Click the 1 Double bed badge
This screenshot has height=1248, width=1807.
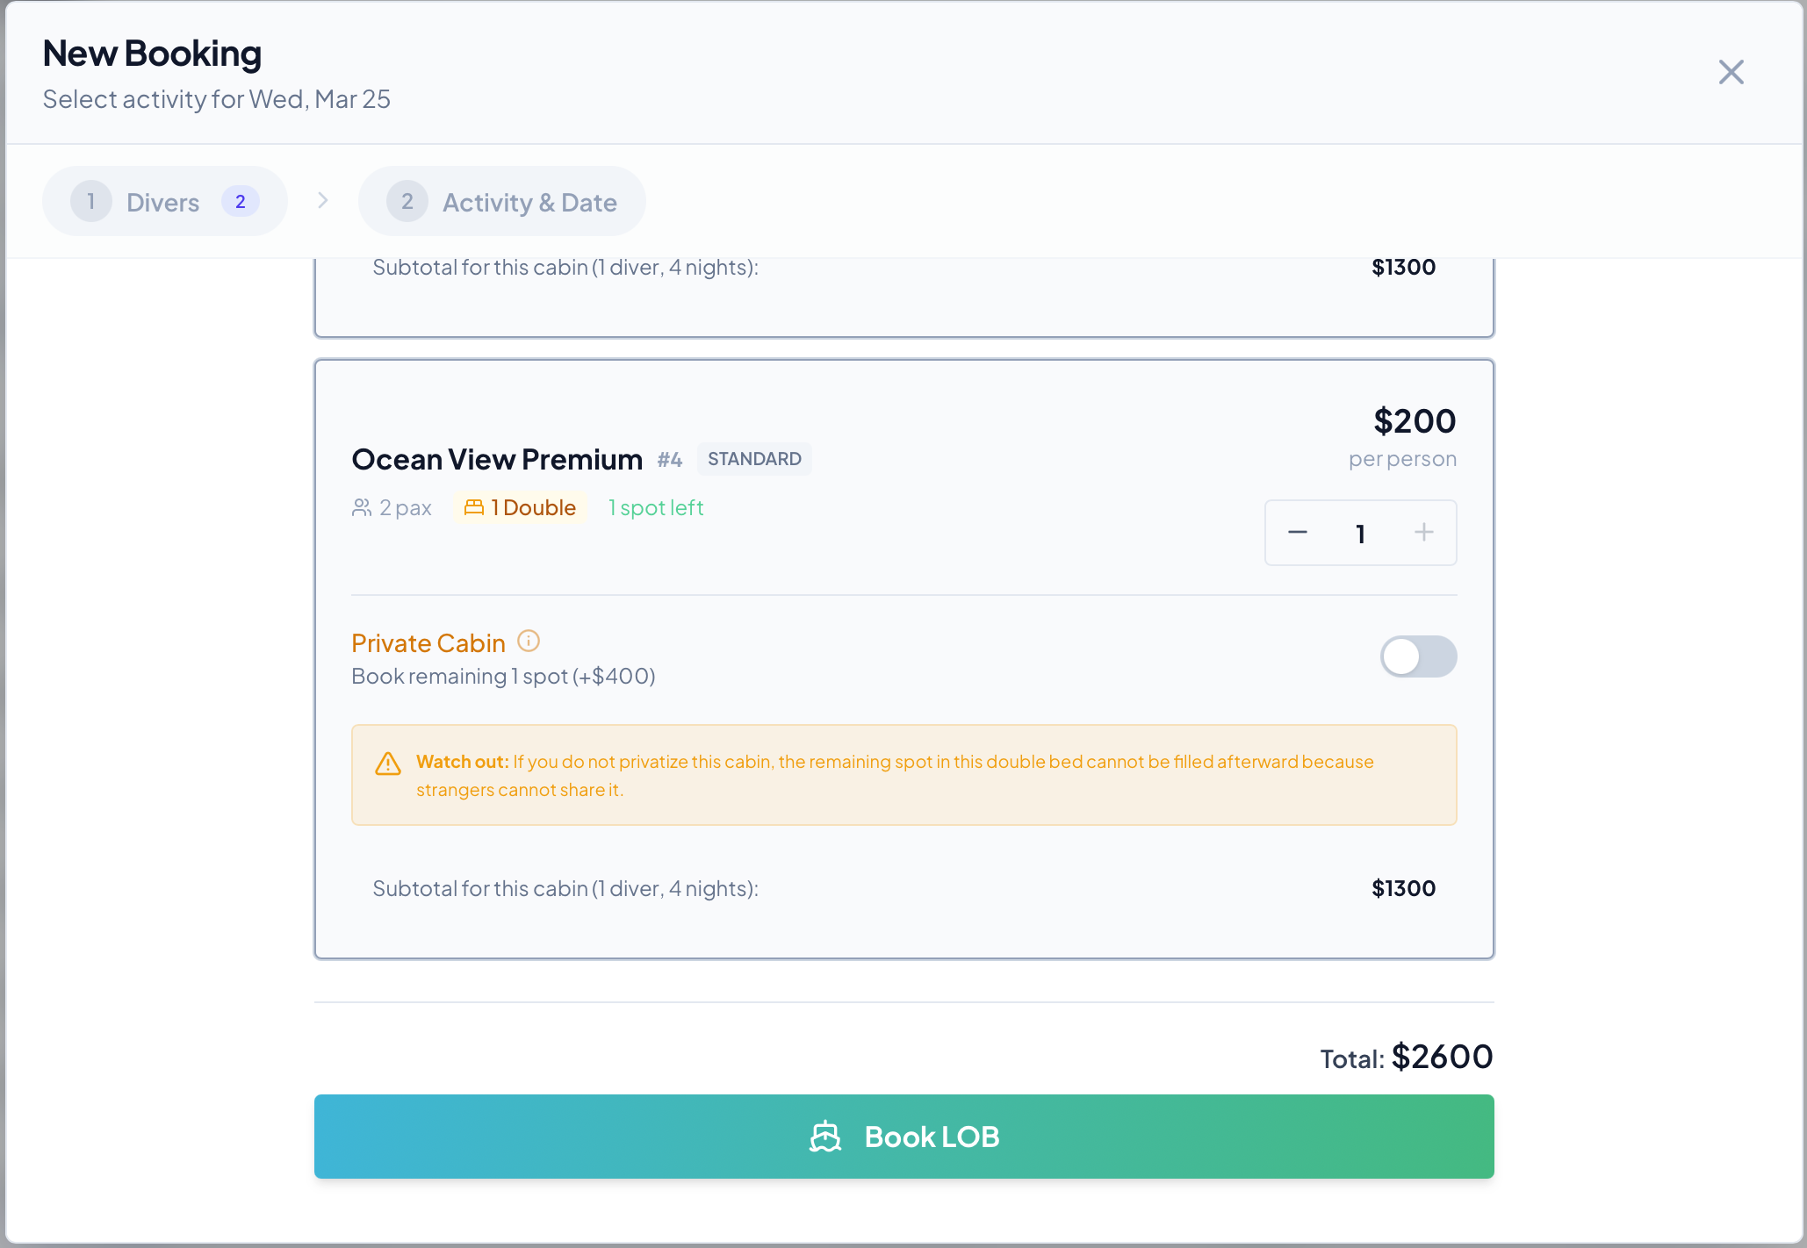[x=520, y=507]
